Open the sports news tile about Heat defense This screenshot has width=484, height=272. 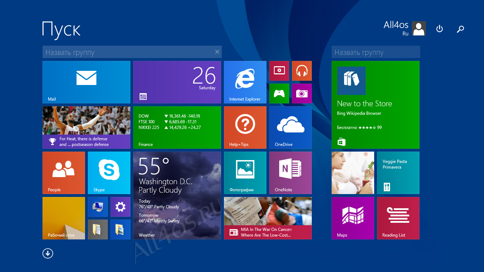pyautogui.click(x=86, y=127)
